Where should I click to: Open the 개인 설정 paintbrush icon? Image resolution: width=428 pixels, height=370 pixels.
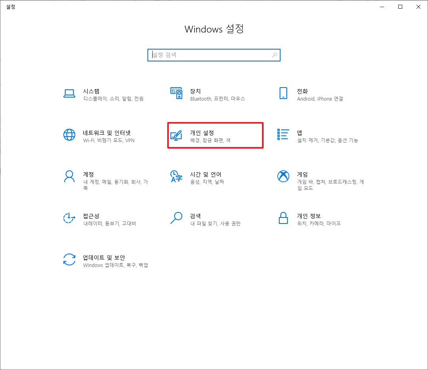coord(176,135)
